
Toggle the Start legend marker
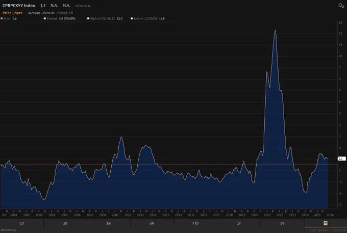click(x=2, y=18)
